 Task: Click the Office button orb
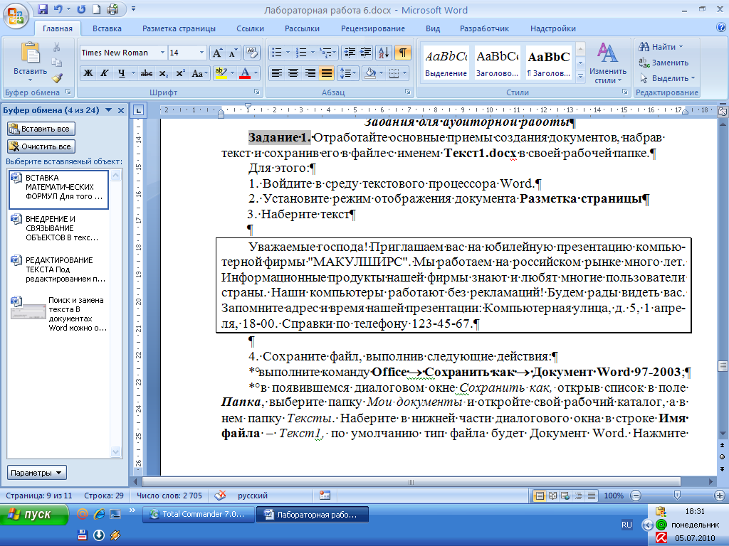[x=16, y=16]
